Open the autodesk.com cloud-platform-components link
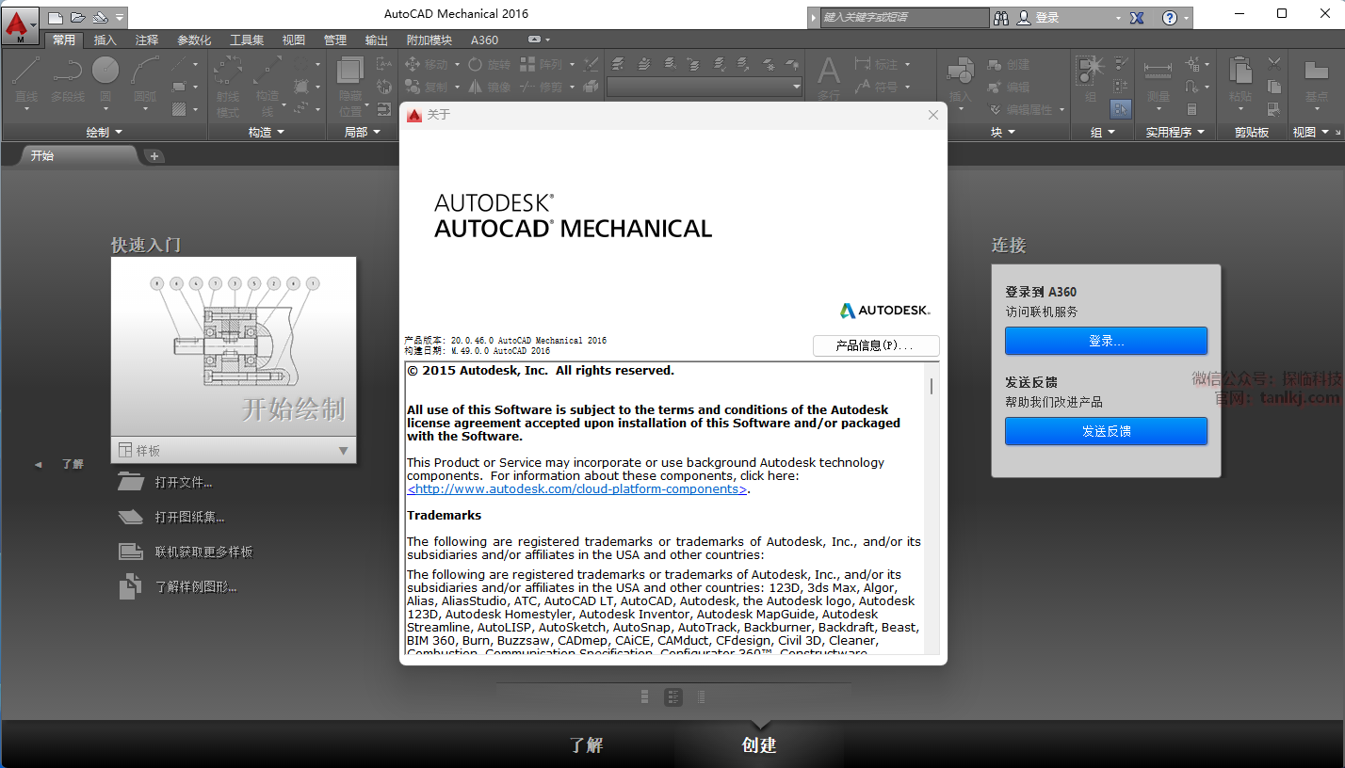Image resolution: width=1345 pixels, height=768 pixels. tap(576, 489)
